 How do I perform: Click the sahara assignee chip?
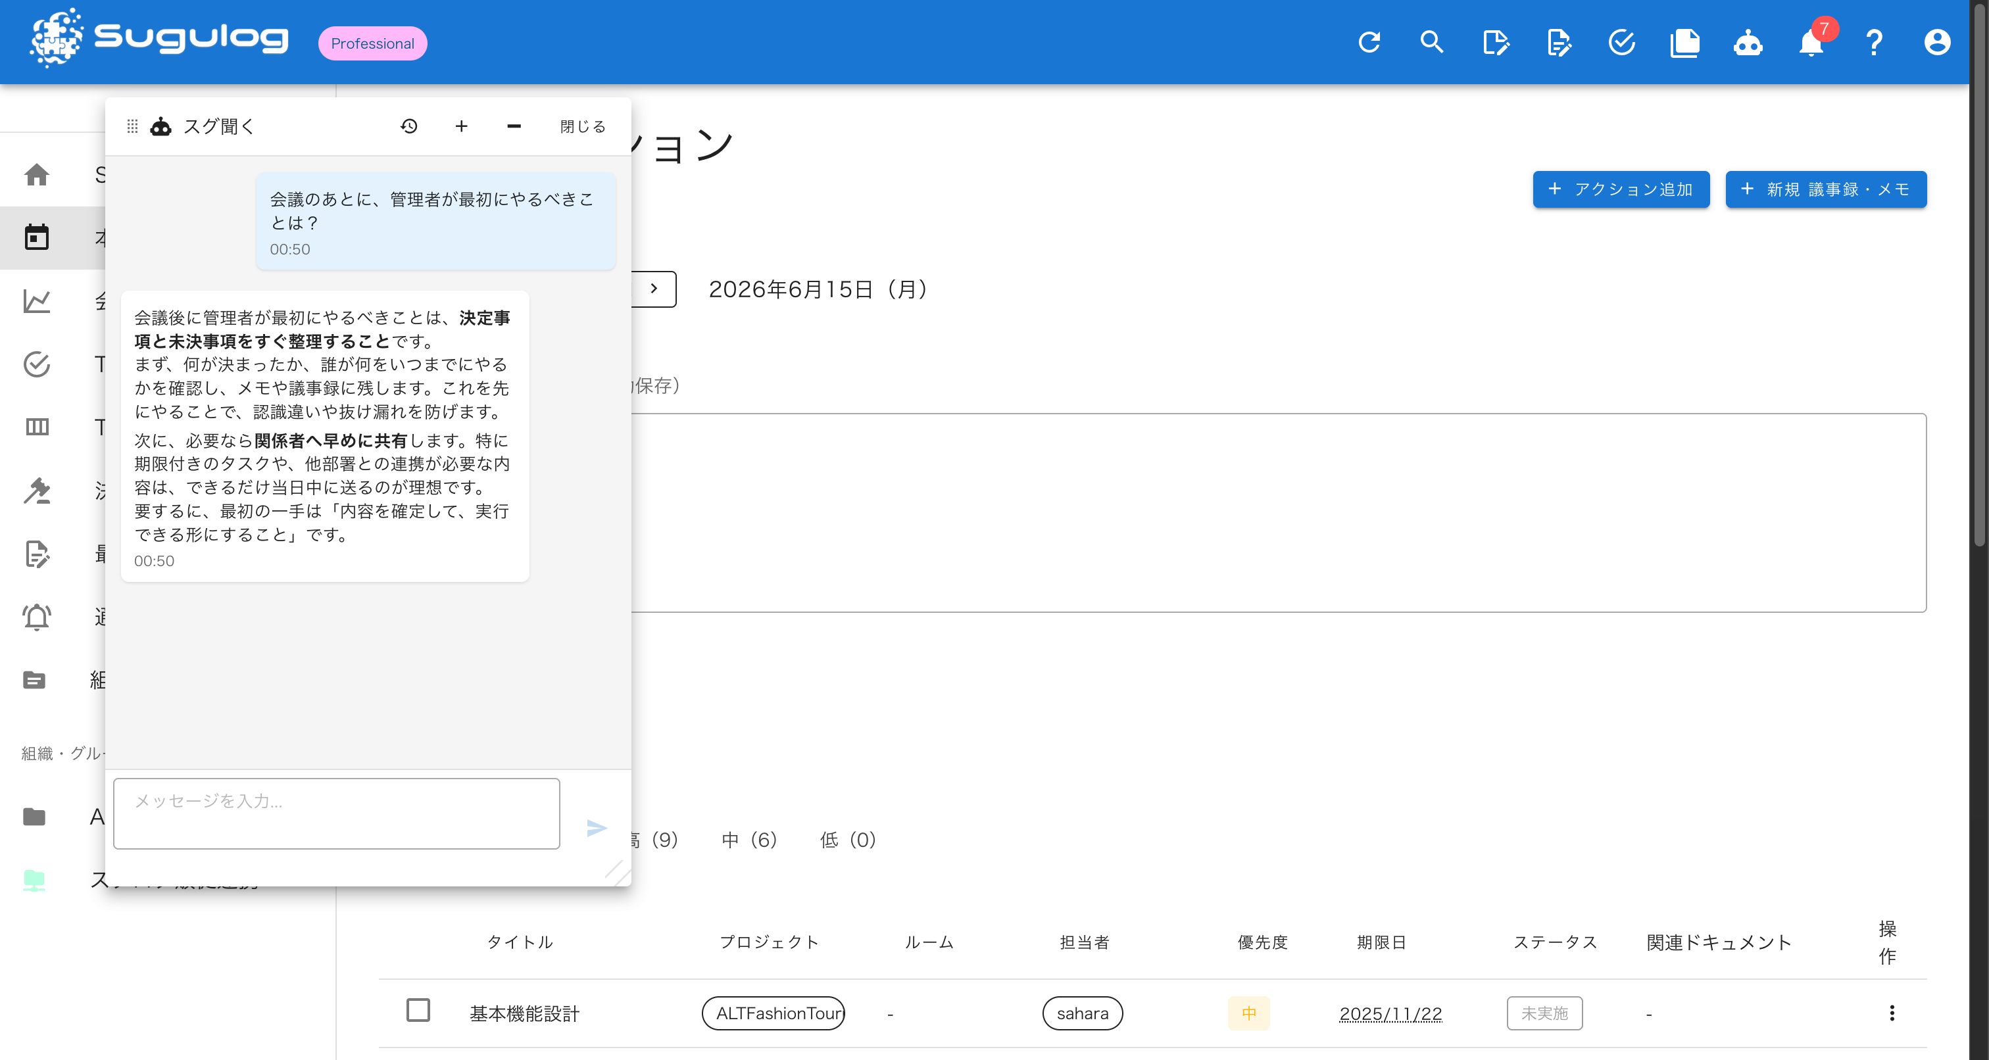pyautogui.click(x=1082, y=1013)
